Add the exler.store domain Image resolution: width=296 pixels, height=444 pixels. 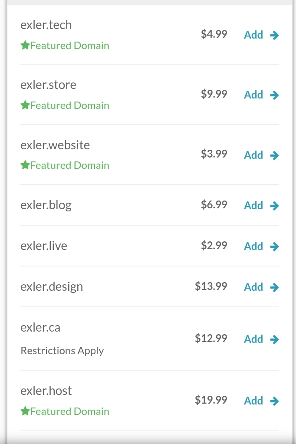tap(253, 95)
